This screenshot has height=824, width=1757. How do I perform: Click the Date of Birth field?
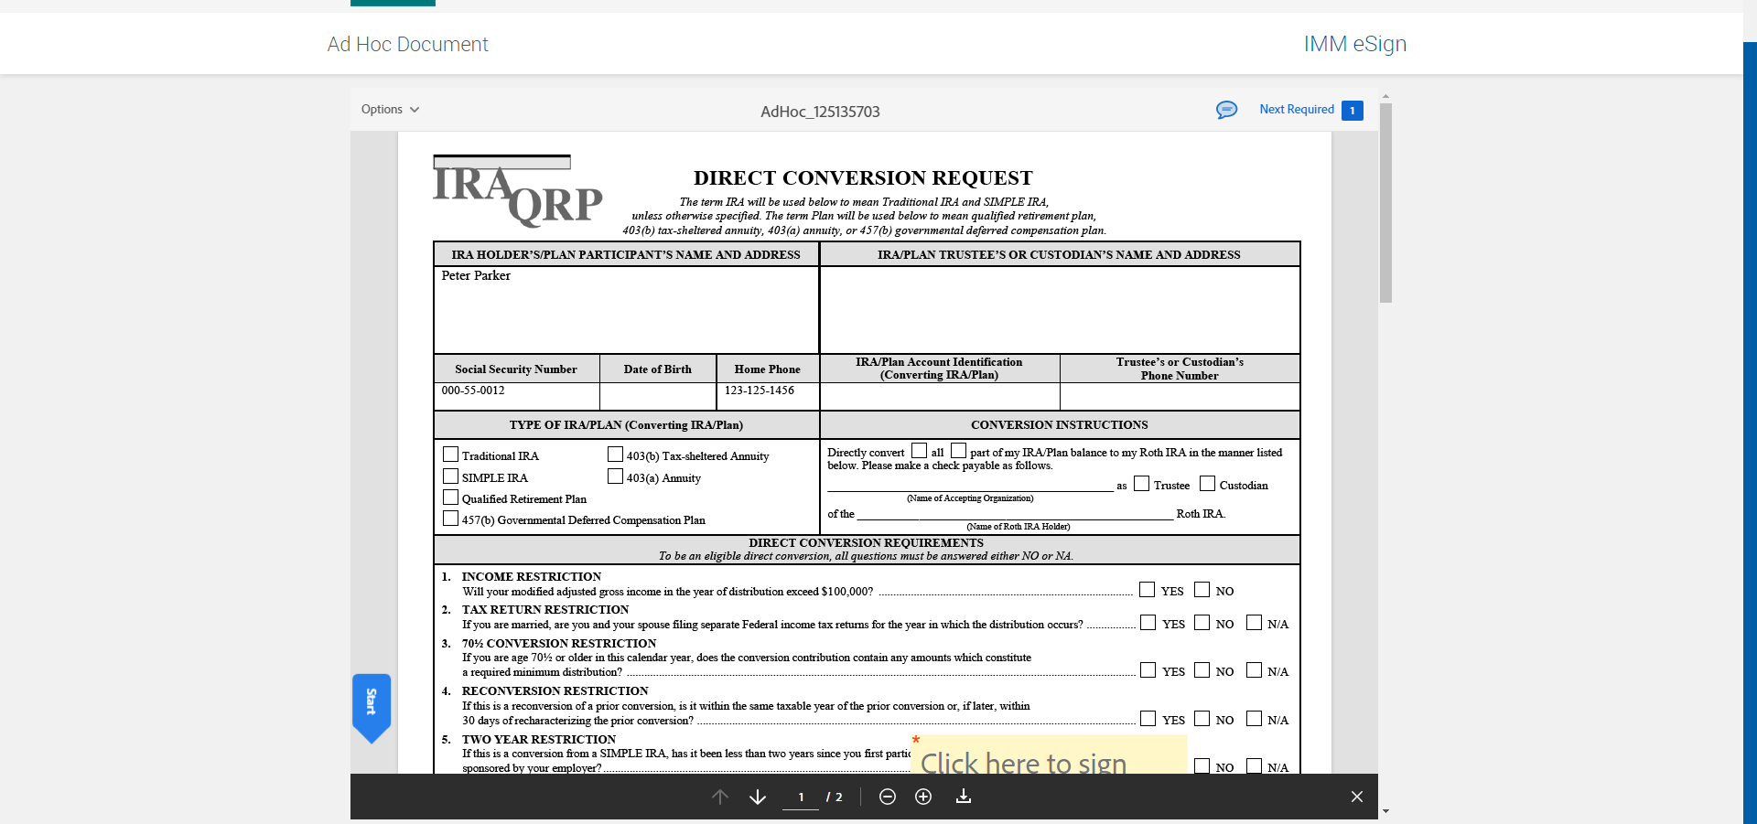(x=658, y=396)
